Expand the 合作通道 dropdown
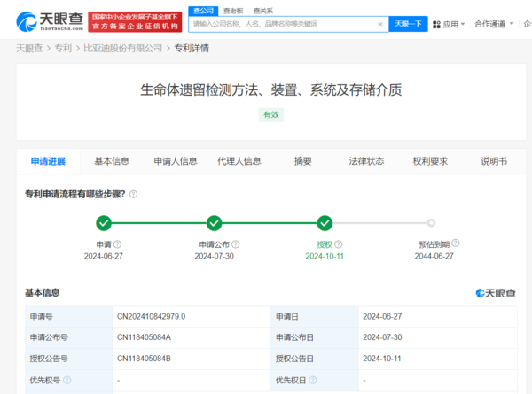Viewport: 532px width, 394px height. click(494, 24)
